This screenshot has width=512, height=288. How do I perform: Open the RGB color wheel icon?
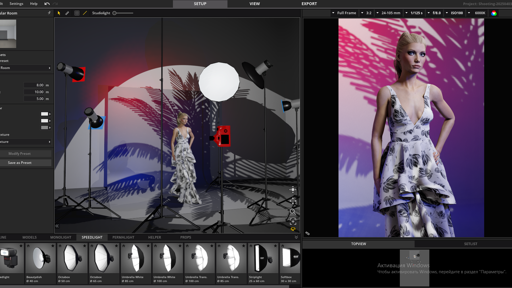tap(494, 13)
